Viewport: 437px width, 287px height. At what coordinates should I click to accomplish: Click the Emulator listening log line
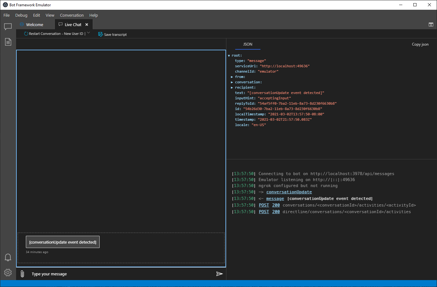(306, 179)
